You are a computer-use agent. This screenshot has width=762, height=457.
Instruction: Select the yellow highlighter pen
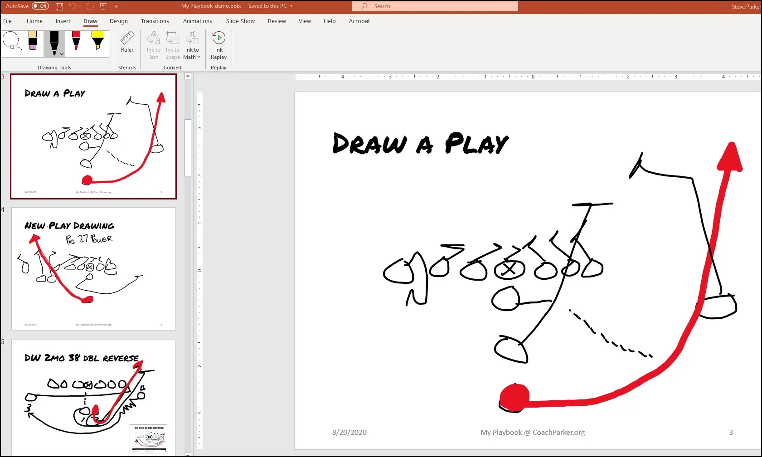click(98, 41)
